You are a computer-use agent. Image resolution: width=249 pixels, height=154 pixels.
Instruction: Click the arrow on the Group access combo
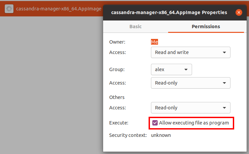[x=224, y=83]
